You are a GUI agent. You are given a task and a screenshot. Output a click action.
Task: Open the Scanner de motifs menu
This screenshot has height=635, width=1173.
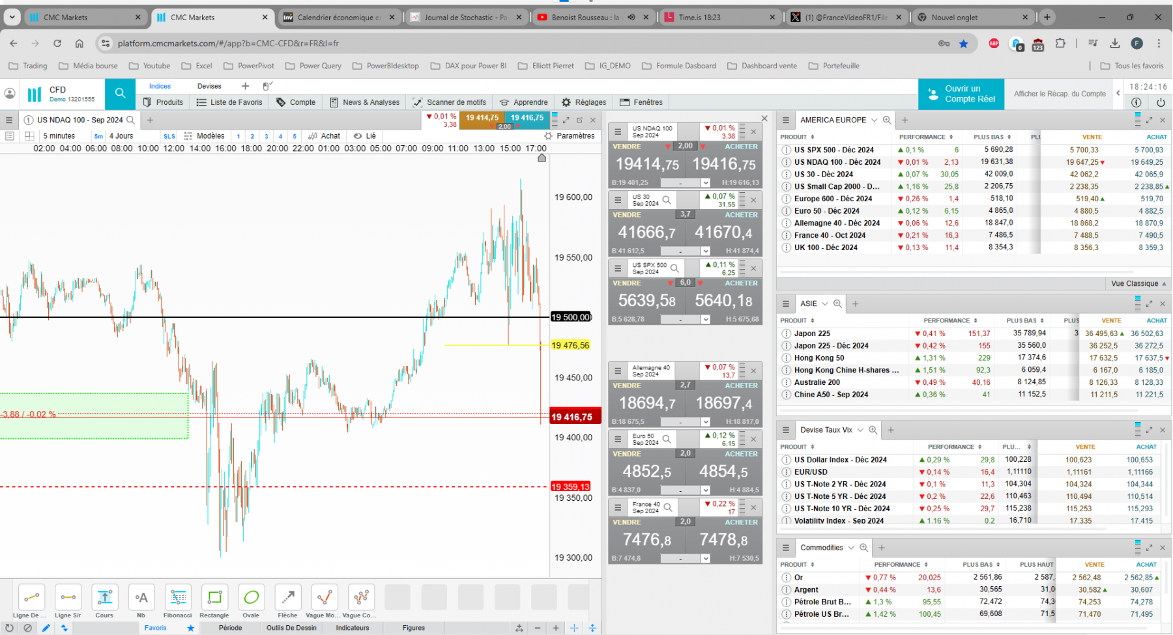pyautogui.click(x=450, y=102)
